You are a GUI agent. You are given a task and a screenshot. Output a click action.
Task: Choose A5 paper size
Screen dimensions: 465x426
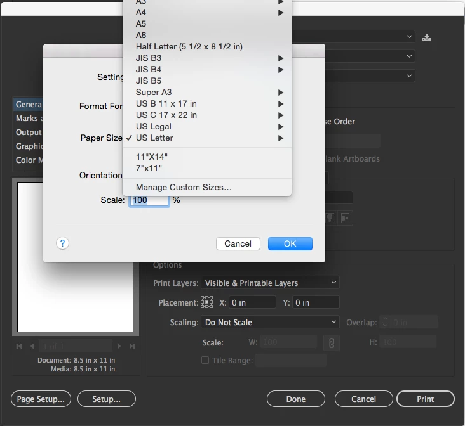point(207,23)
